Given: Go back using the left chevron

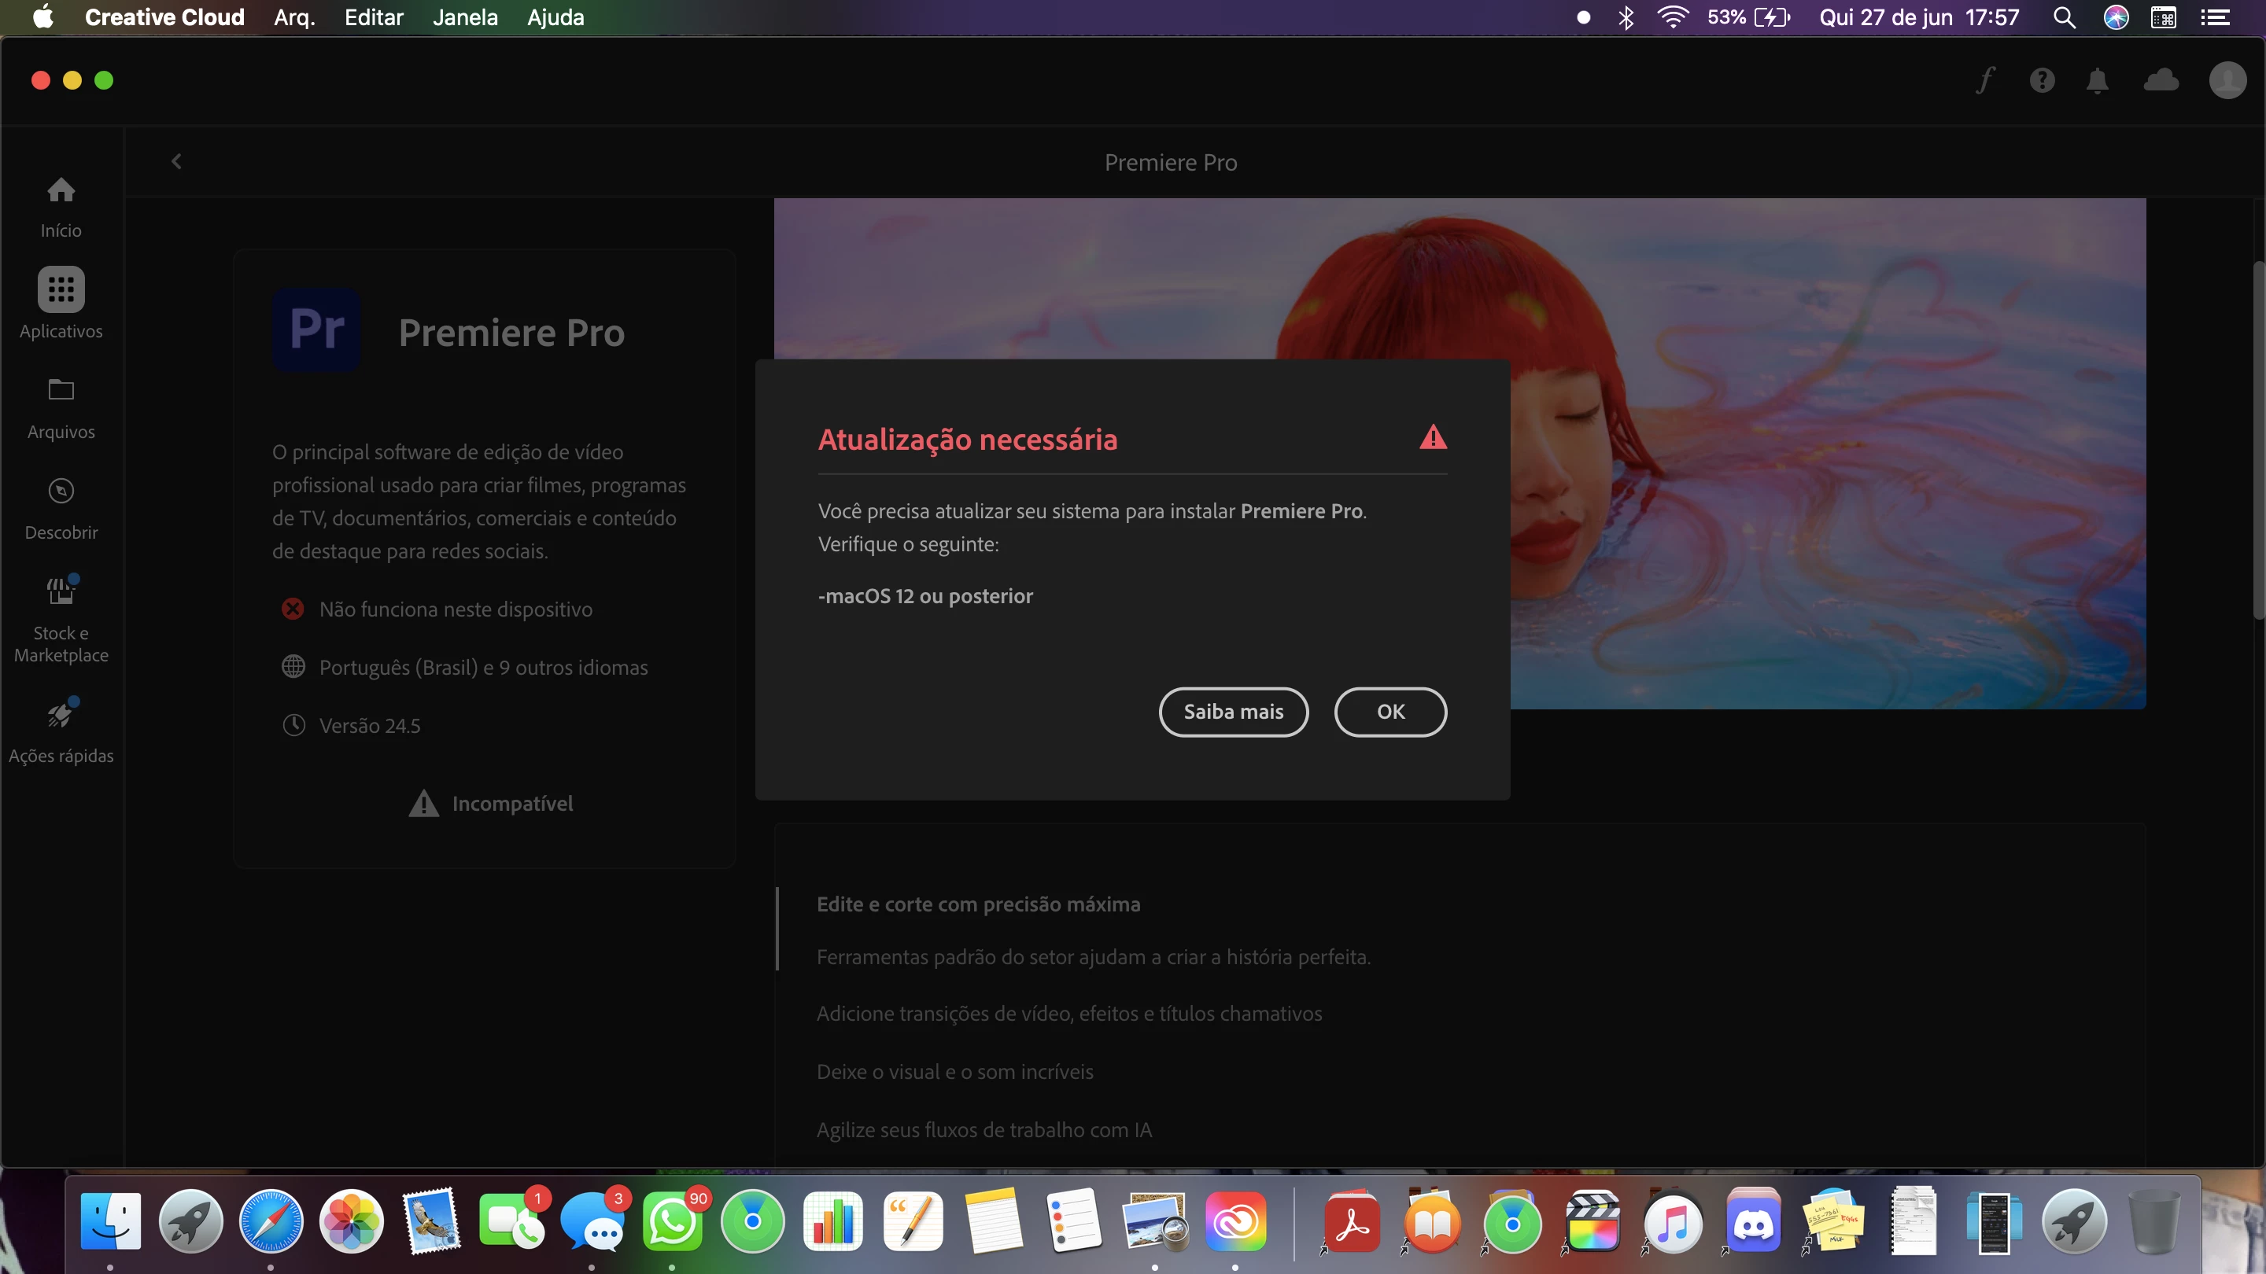Looking at the screenshot, I should coord(177,162).
